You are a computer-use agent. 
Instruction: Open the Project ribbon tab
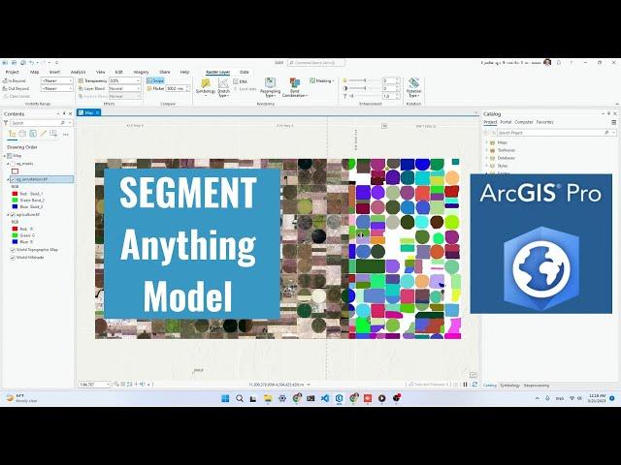point(12,72)
